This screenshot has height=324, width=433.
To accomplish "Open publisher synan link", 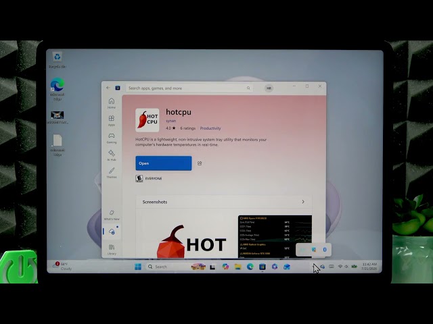I will coord(170,121).
